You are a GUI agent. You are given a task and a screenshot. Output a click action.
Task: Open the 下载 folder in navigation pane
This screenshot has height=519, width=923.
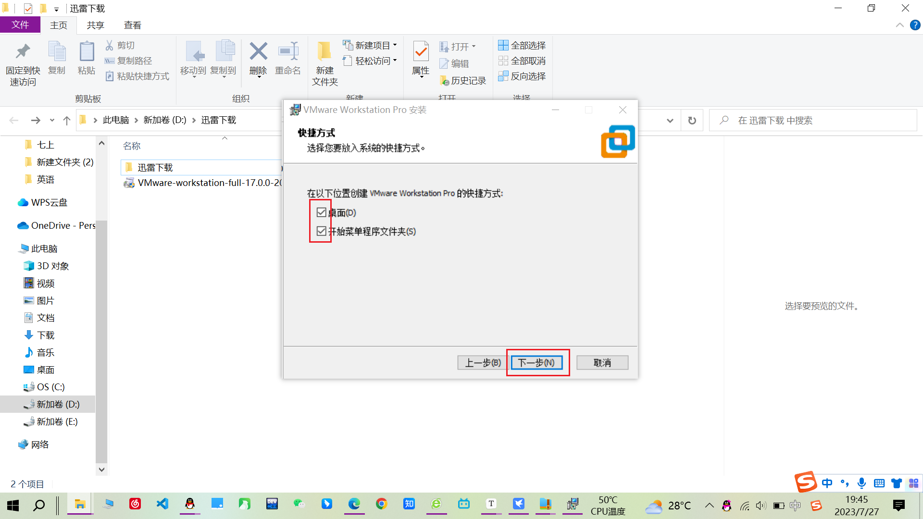pyautogui.click(x=46, y=335)
